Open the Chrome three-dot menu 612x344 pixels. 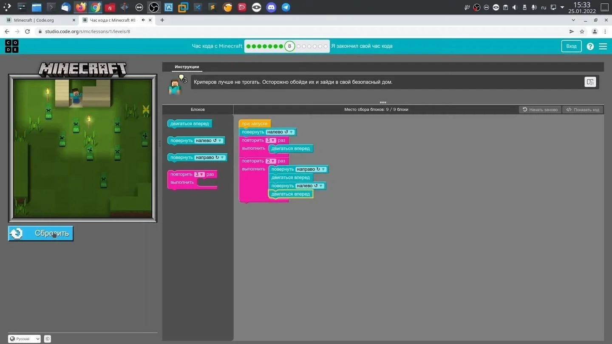tap(605, 31)
